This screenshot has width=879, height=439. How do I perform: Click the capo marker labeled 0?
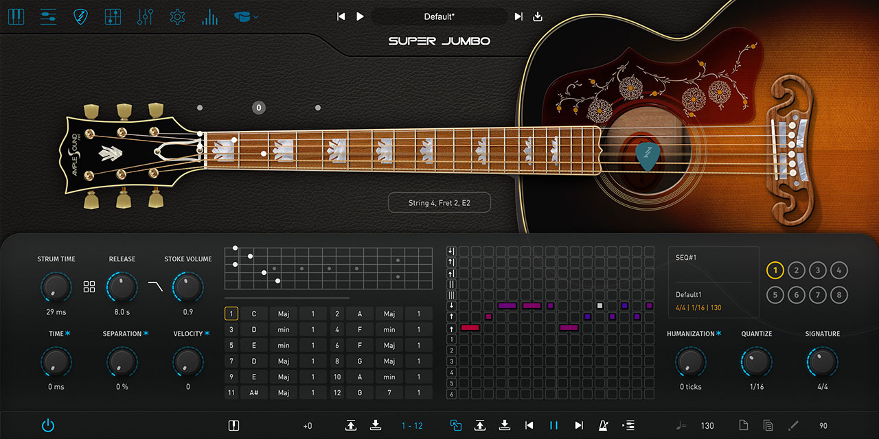coord(258,108)
